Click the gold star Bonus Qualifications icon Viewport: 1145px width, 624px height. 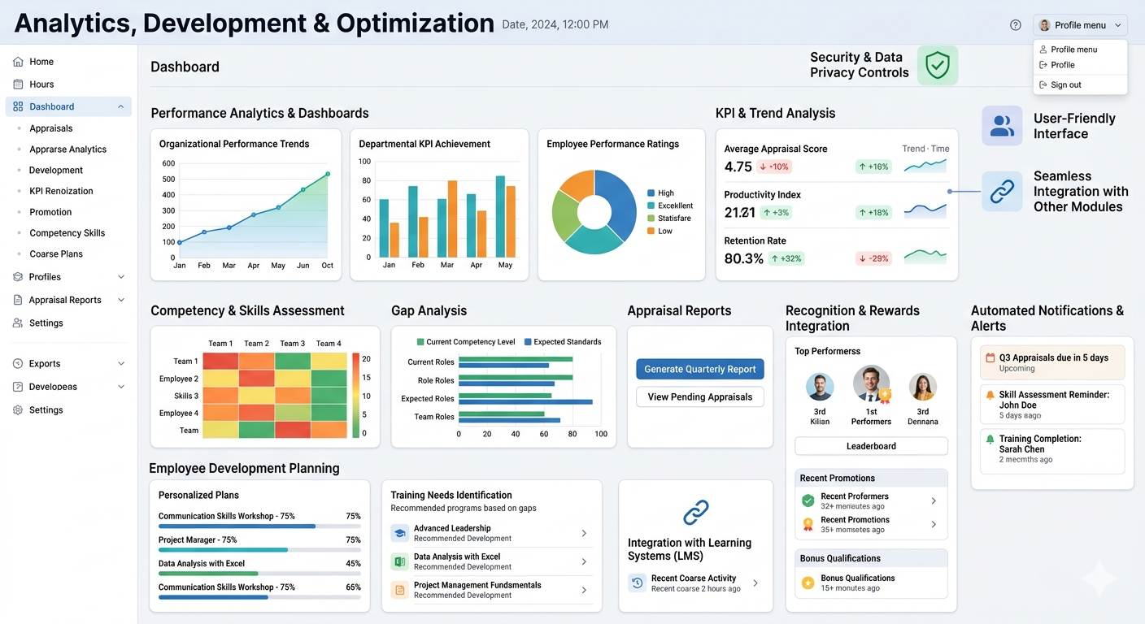(808, 583)
